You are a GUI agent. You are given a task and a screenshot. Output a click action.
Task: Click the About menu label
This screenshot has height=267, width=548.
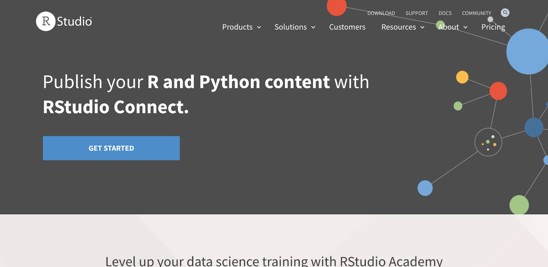click(449, 27)
